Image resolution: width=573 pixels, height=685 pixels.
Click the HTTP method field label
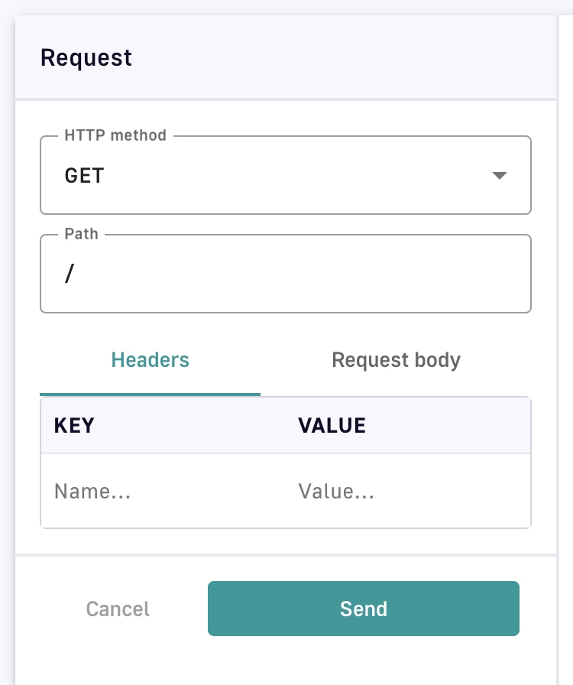coord(115,135)
